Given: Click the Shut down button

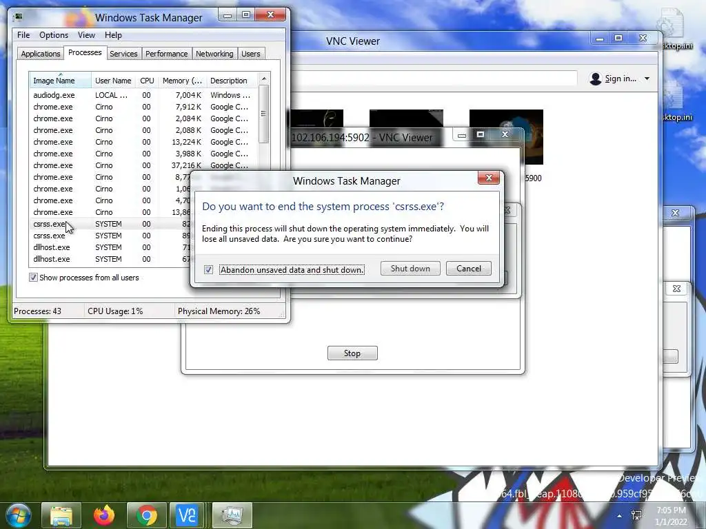Looking at the screenshot, I should (x=410, y=269).
